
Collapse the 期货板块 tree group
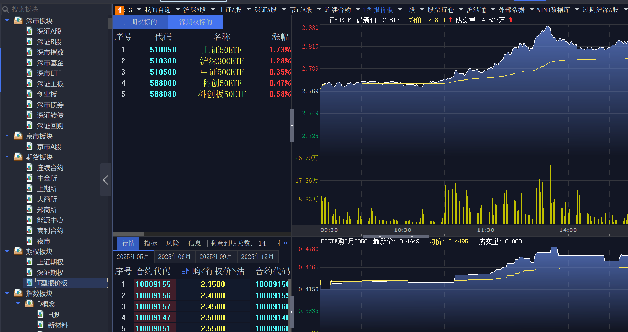7,157
